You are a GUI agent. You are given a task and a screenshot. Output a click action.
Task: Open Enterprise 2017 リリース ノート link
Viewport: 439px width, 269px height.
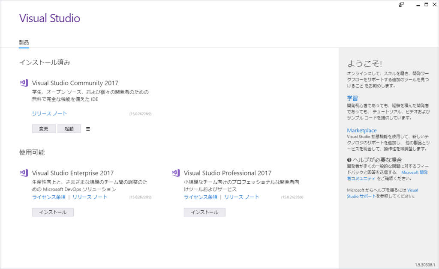[x=90, y=197]
